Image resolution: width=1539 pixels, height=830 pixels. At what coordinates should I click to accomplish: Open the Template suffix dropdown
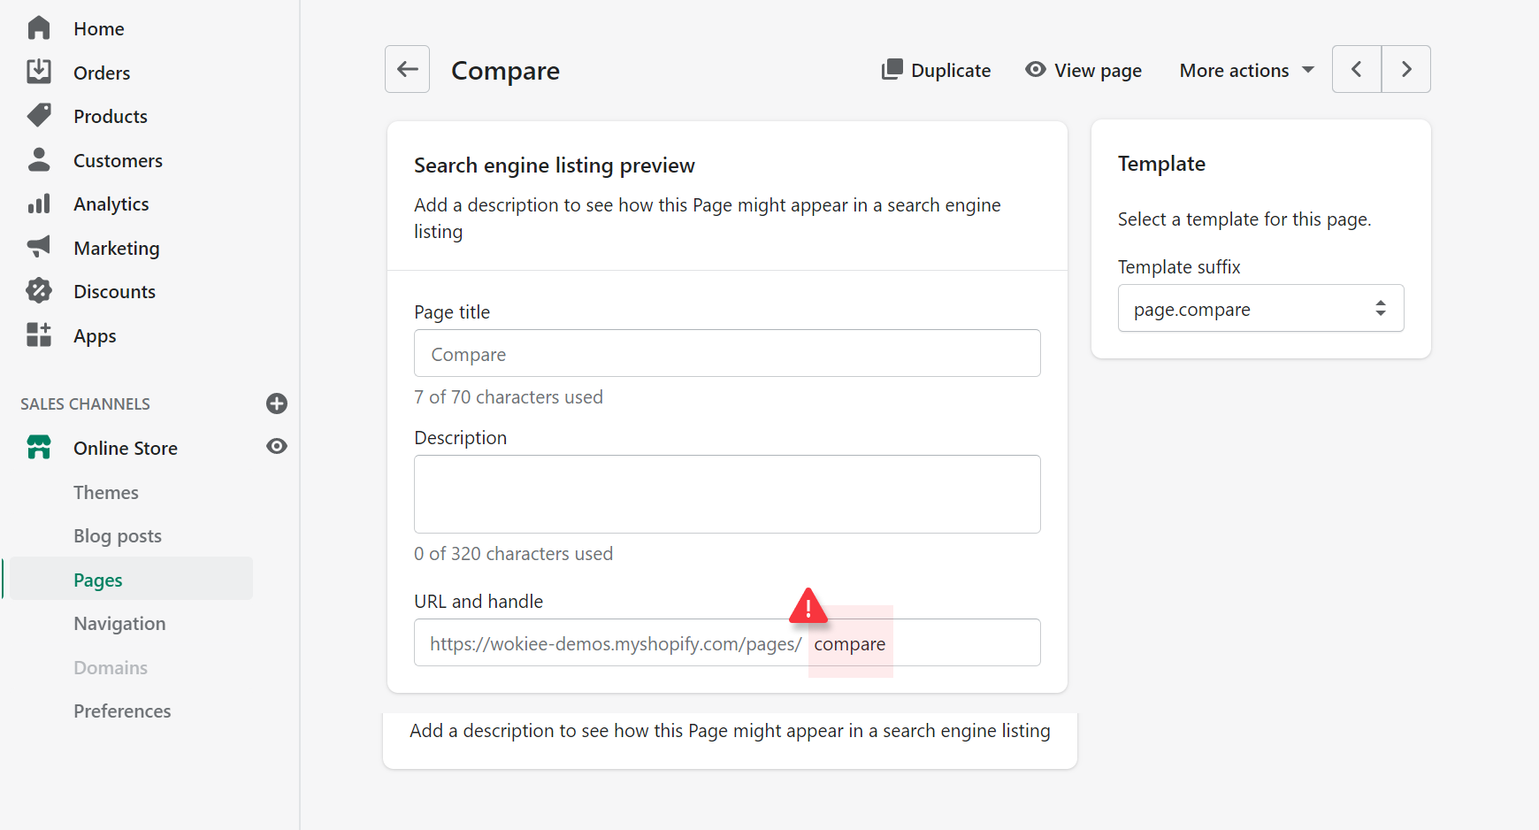(1260, 309)
